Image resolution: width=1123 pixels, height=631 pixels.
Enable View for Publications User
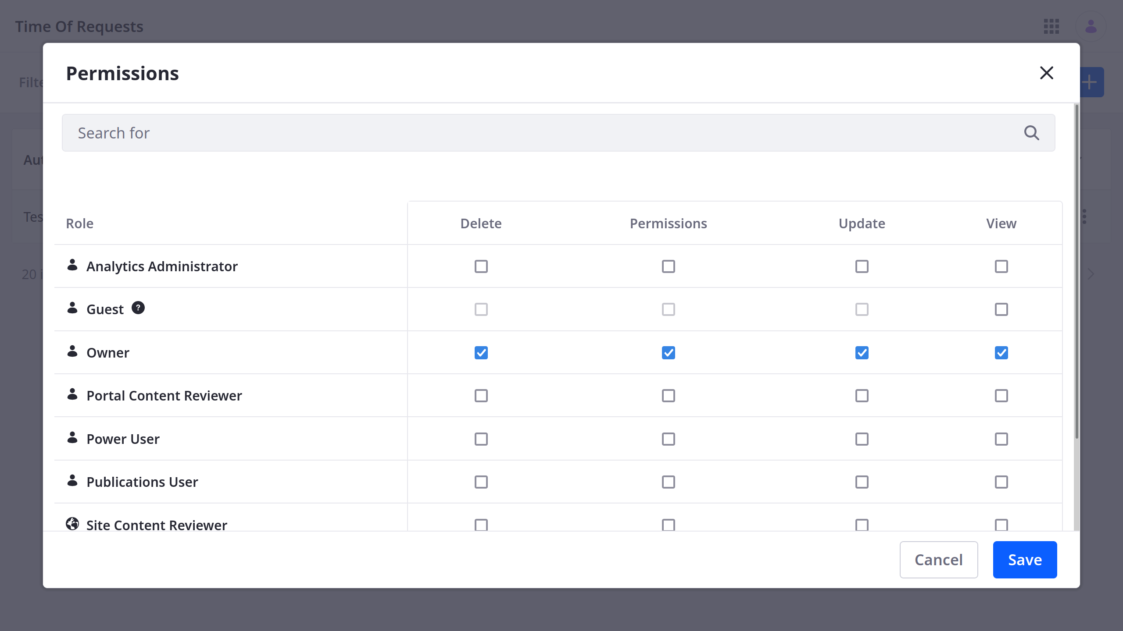1001,482
